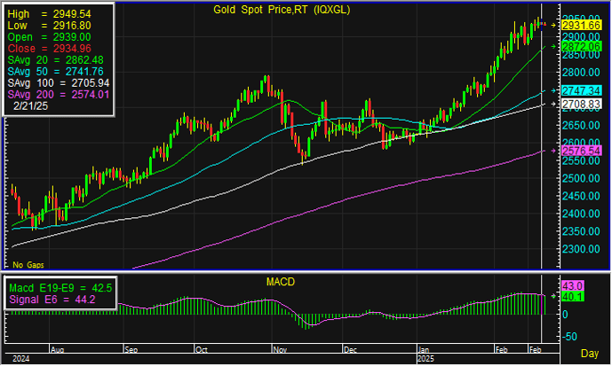612x366 pixels.
Task: Click the Gold Spot Price chart title
Action: click(279, 10)
